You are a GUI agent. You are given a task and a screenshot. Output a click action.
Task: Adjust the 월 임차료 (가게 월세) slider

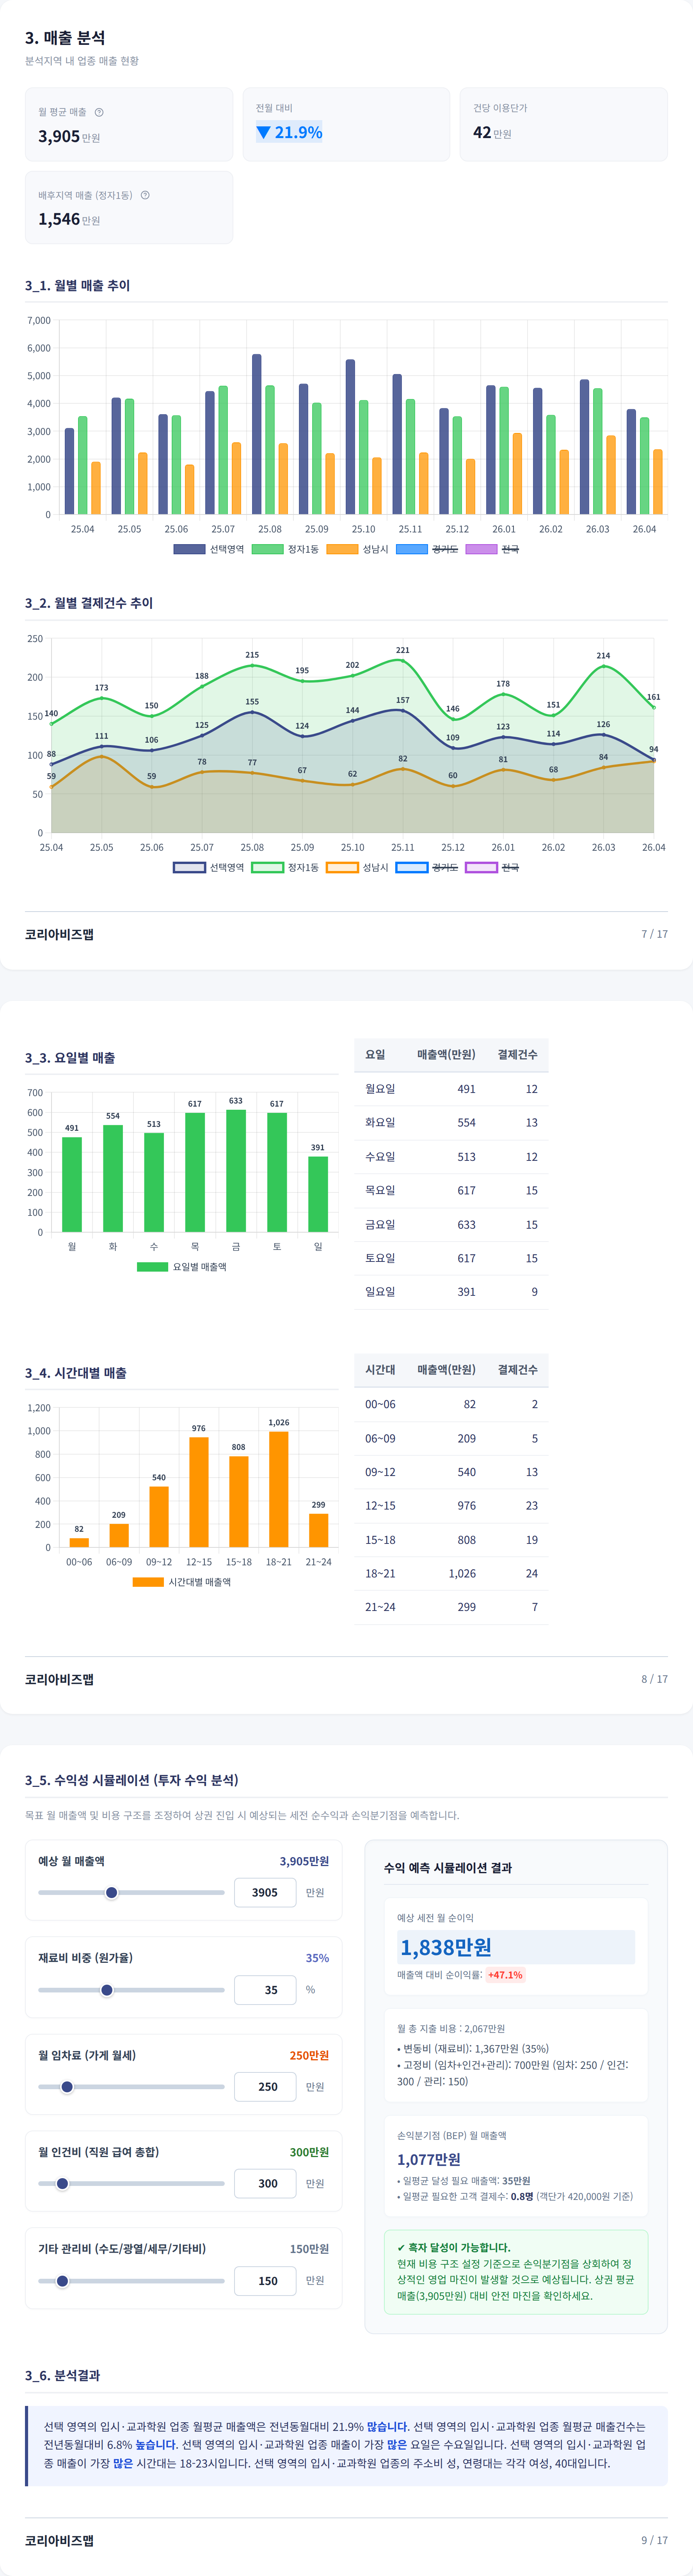click(131, 2086)
